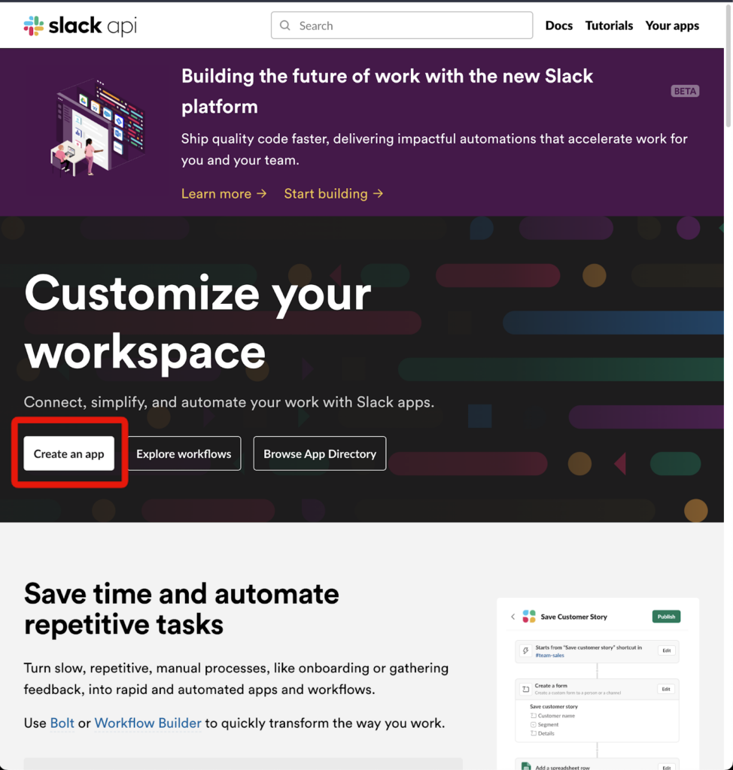Screen dimensions: 733x770
Task: Follow the Learn more link
Action: click(x=224, y=193)
